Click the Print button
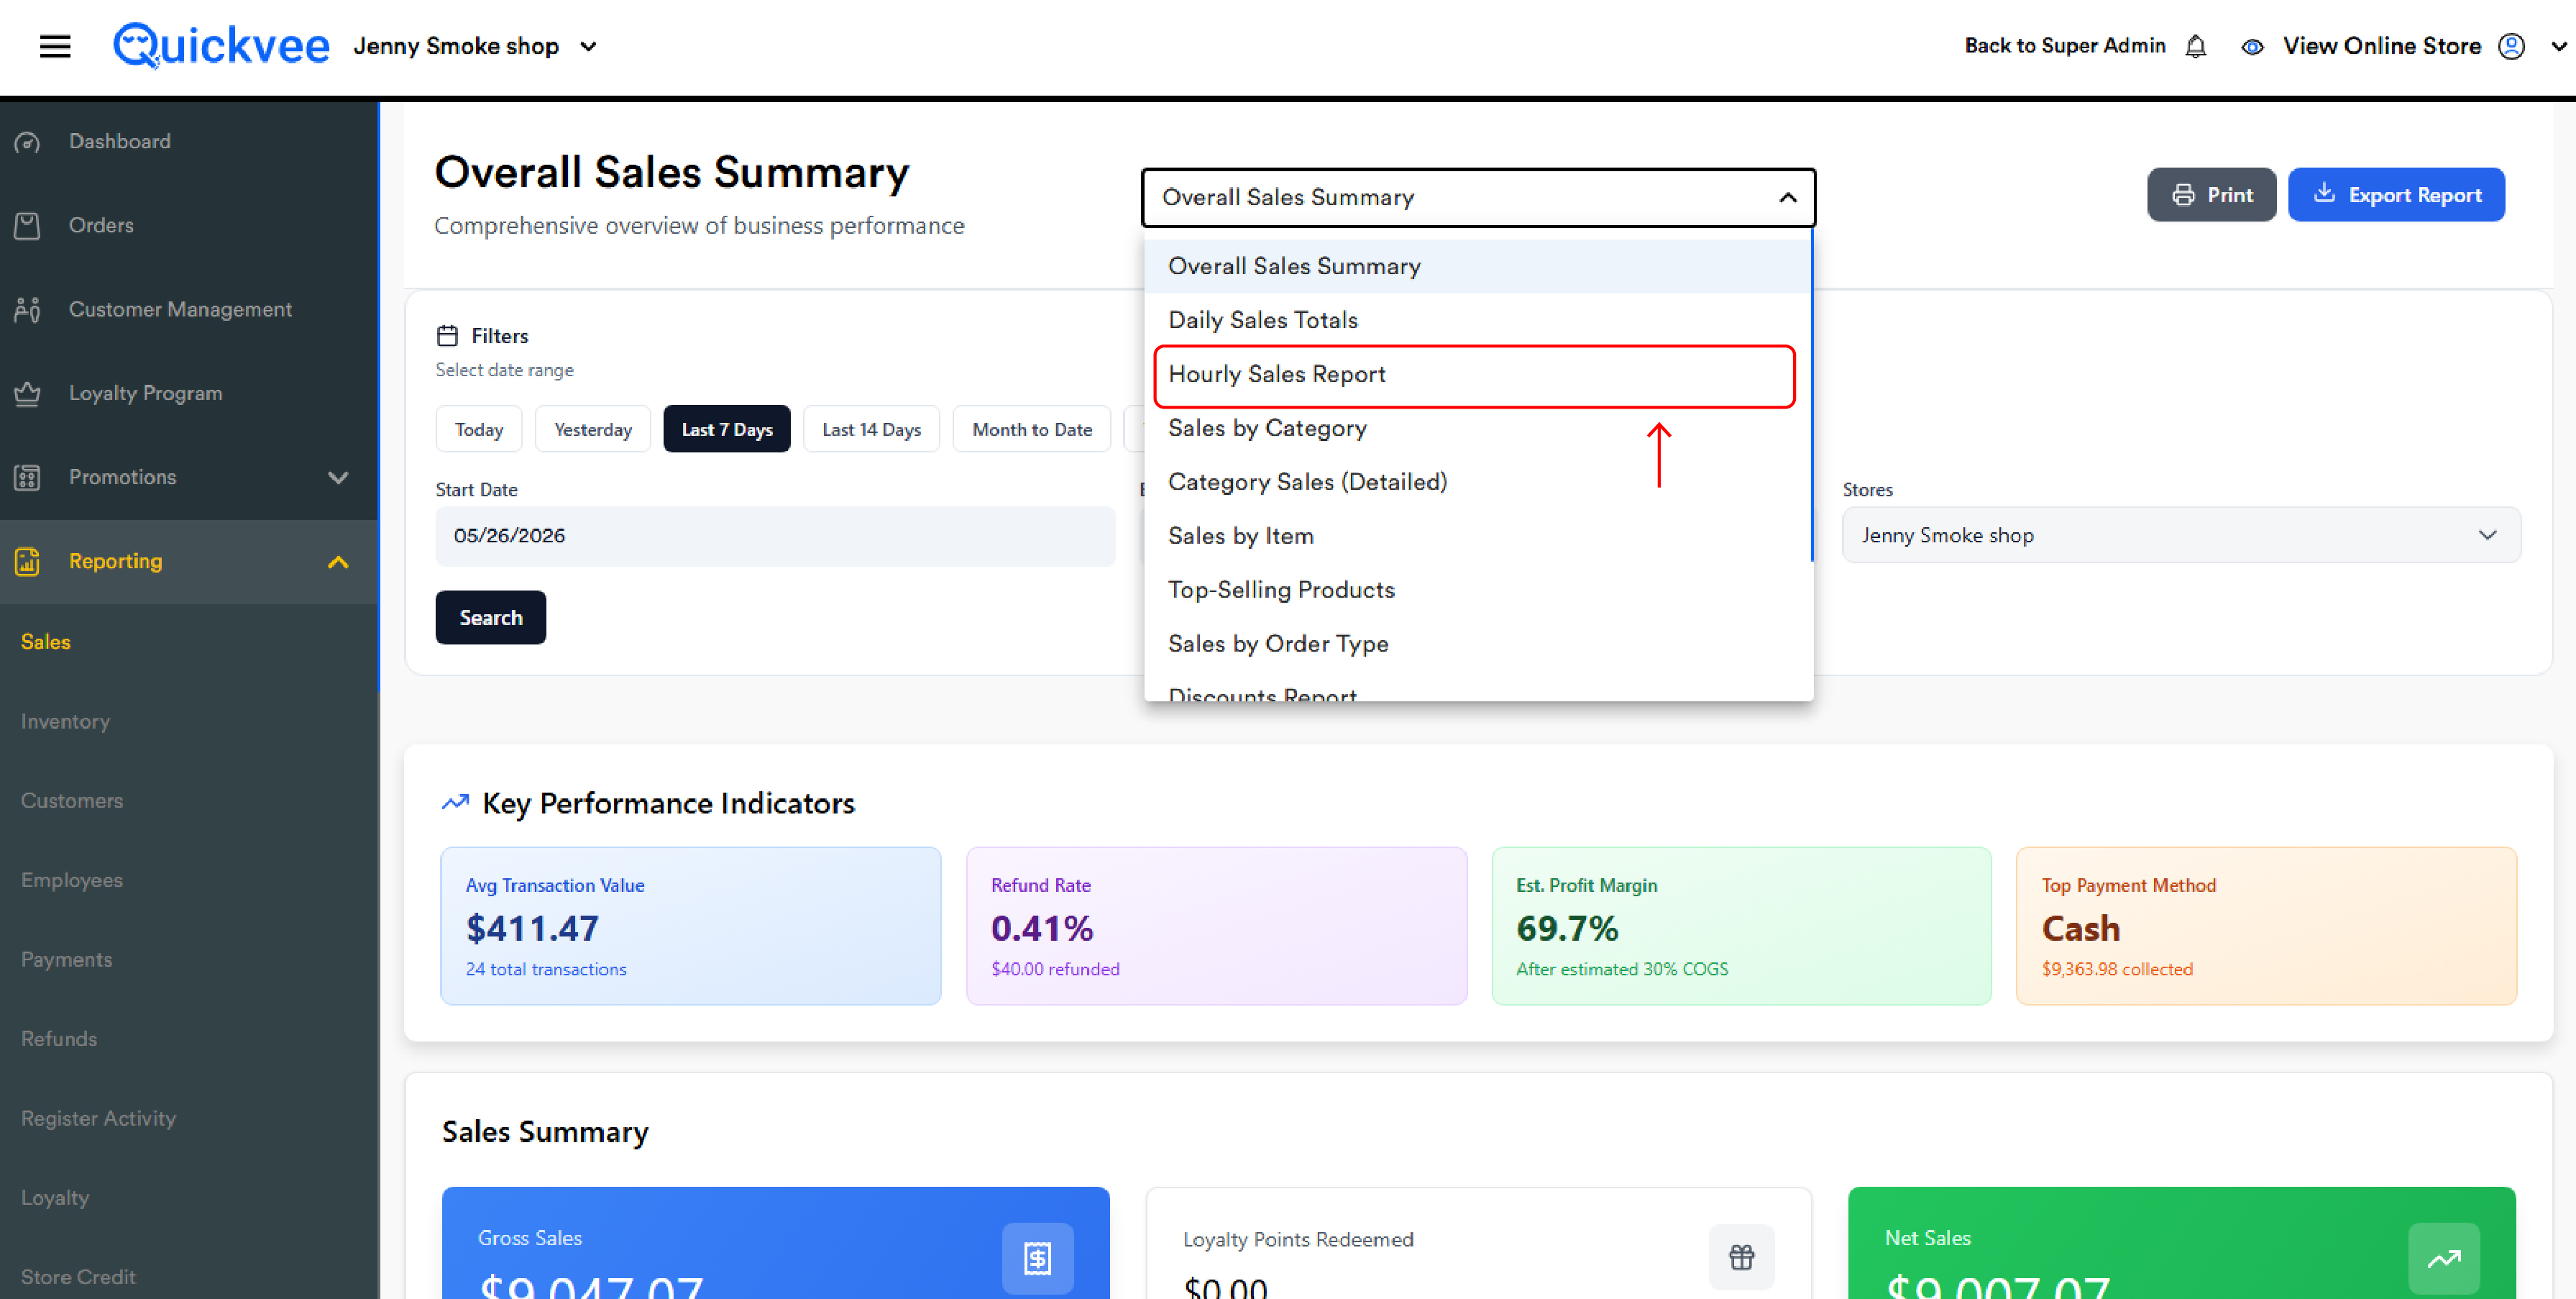This screenshot has height=1299, width=2576. 2211,195
